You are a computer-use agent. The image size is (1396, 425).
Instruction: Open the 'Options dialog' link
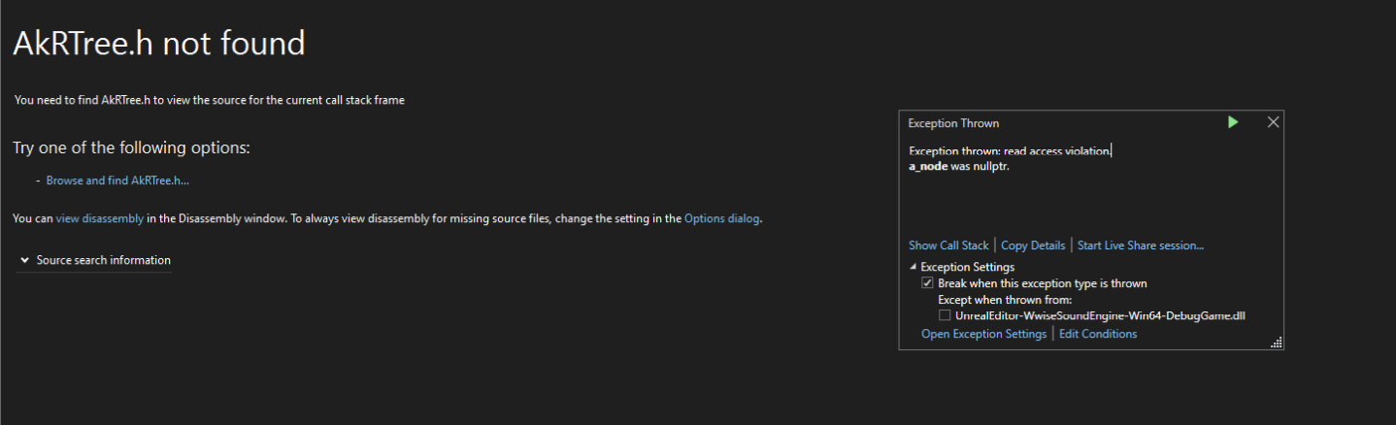[722, 218]
